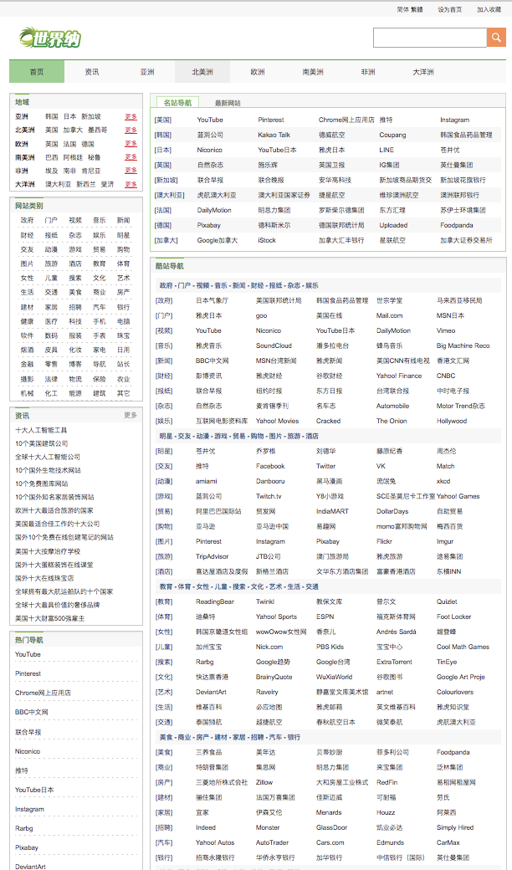The width and height of the screenshot is (512, 870).
Task: Click 加入收藏 in the top bar
Action: (x=489, y=9)
